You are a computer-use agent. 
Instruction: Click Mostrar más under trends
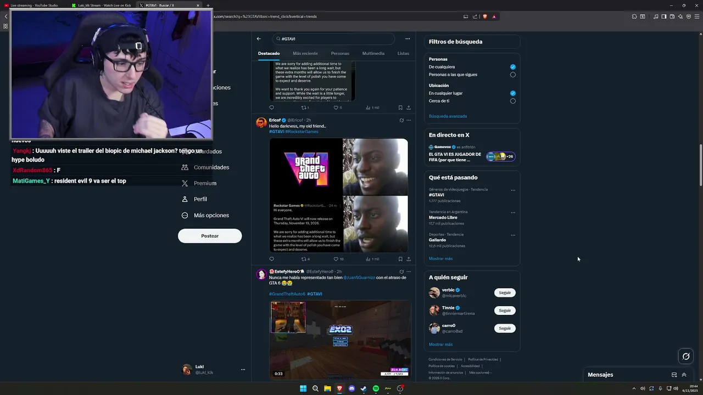point(440,258)
